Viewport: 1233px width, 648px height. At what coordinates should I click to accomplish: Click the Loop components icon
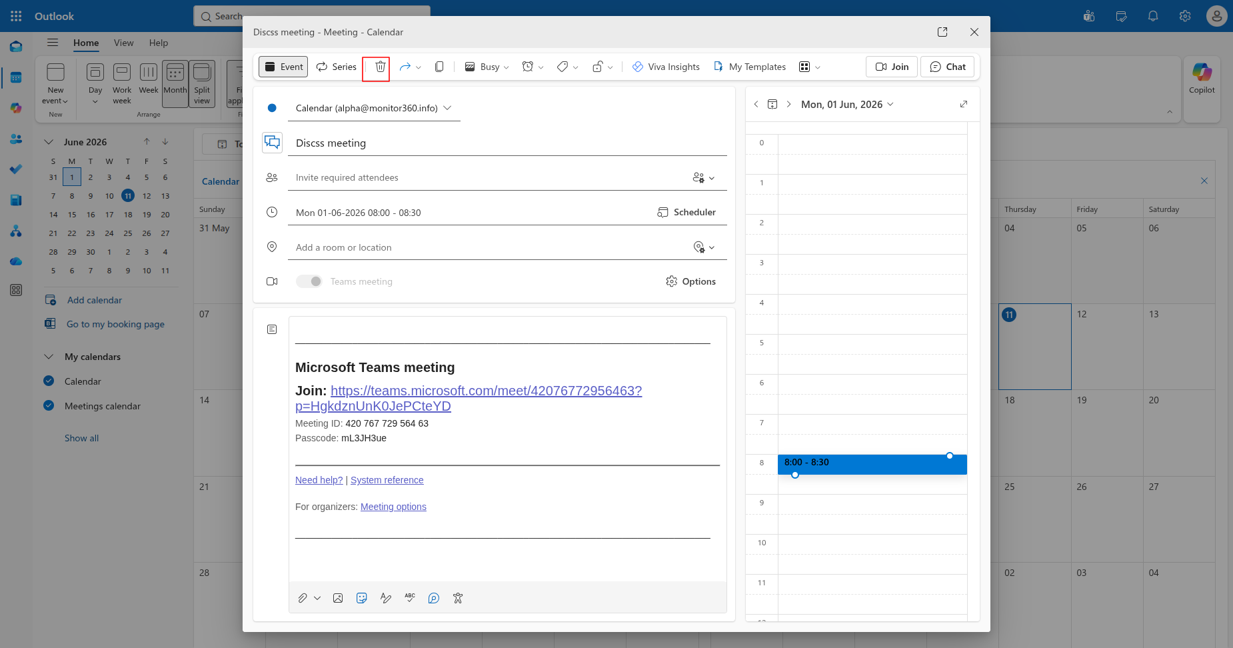[x=434, y=598]
